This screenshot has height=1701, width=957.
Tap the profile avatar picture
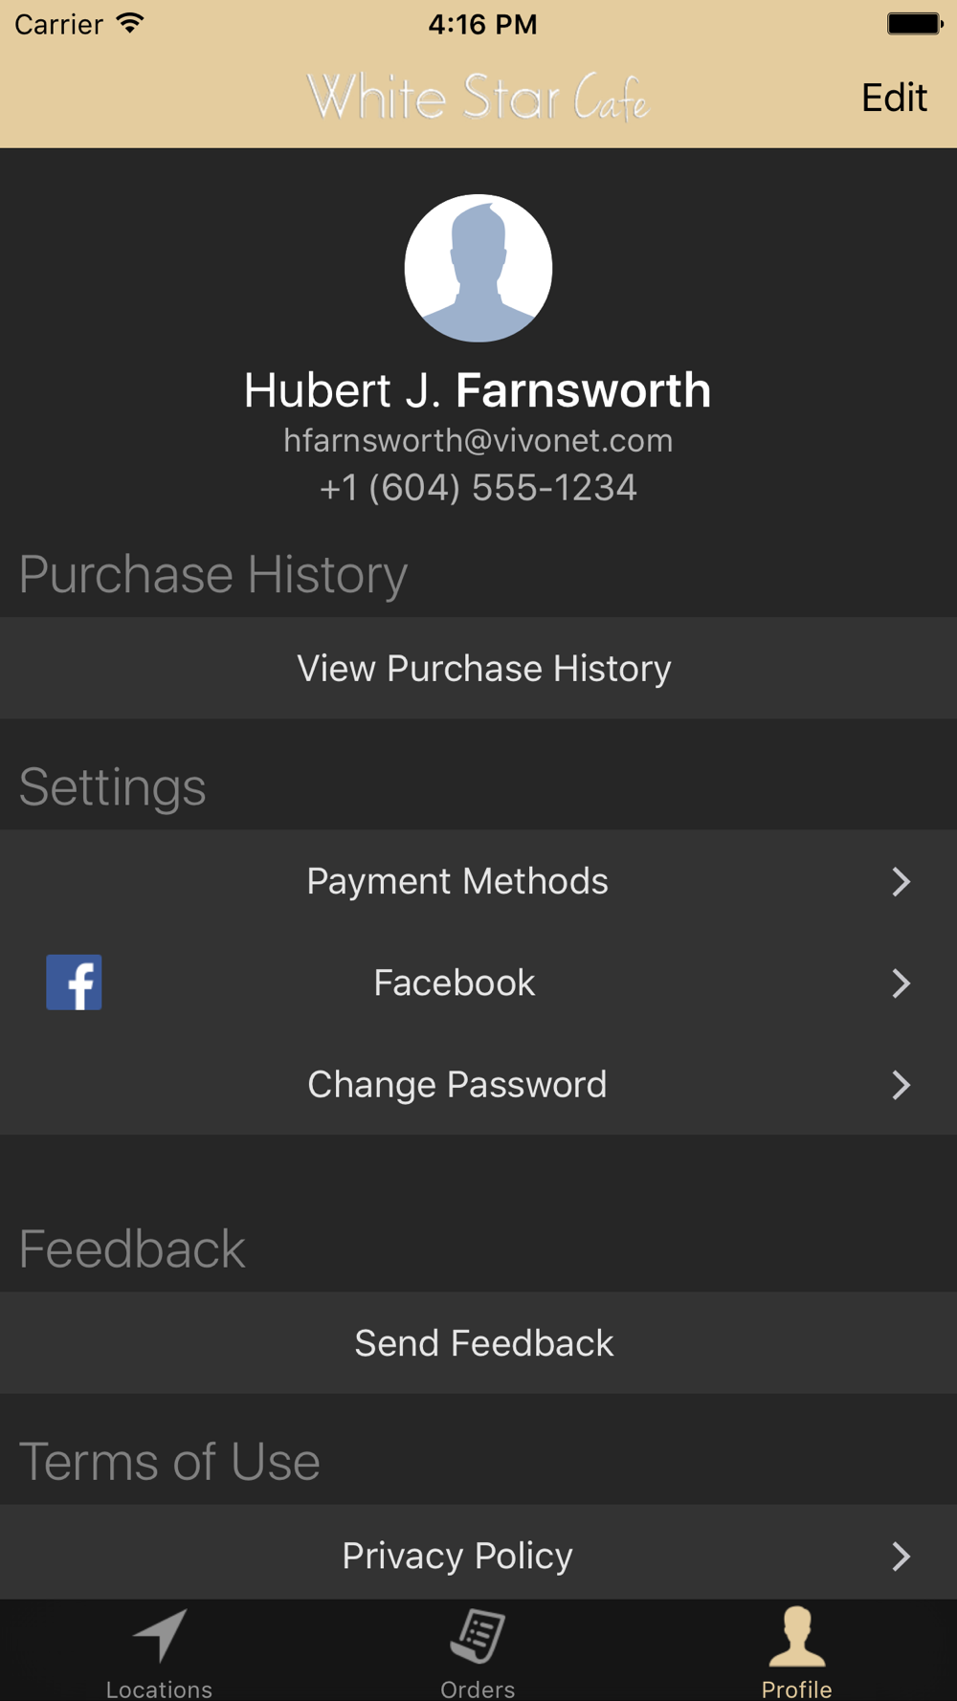click(478, 268)
